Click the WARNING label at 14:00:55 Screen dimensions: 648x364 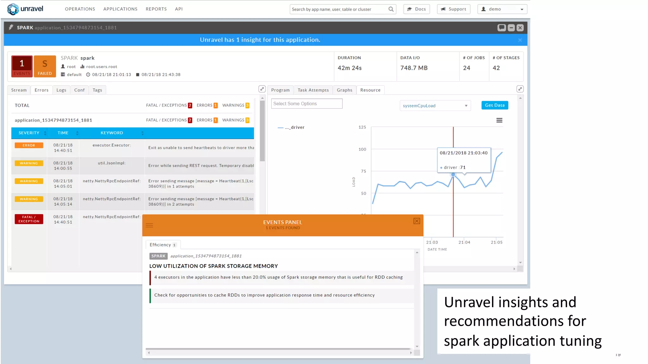click(29, 163)
